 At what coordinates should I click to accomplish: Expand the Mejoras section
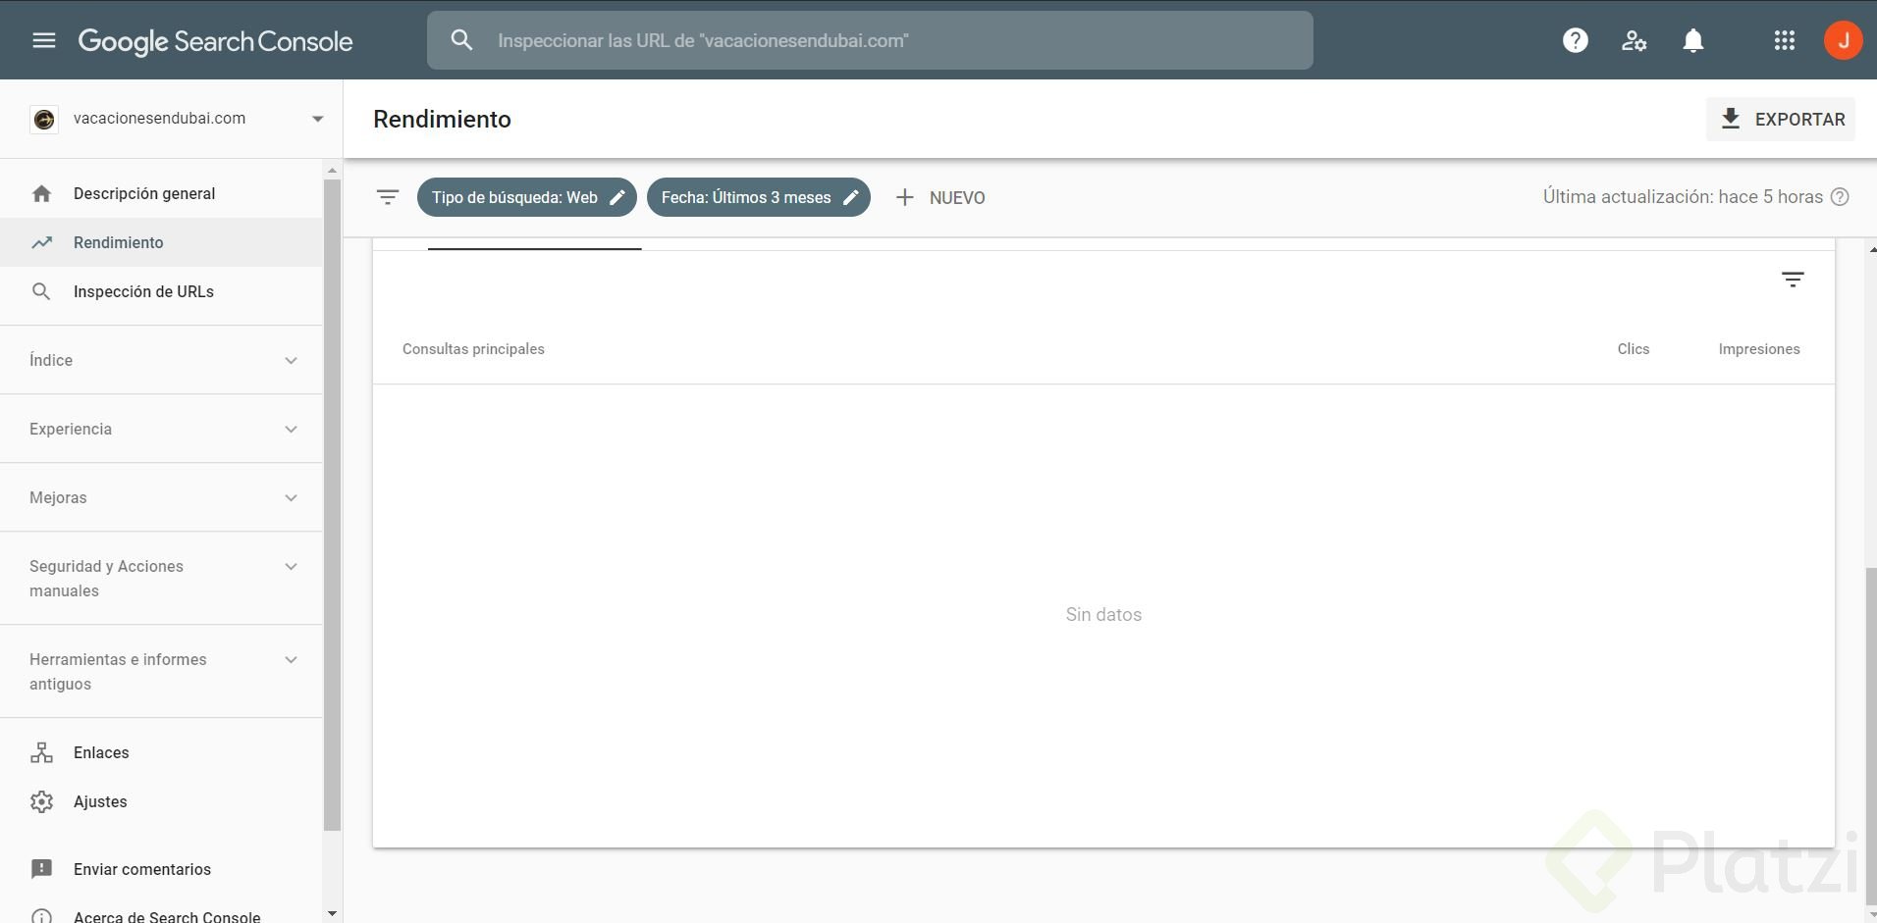click(162, 497)
